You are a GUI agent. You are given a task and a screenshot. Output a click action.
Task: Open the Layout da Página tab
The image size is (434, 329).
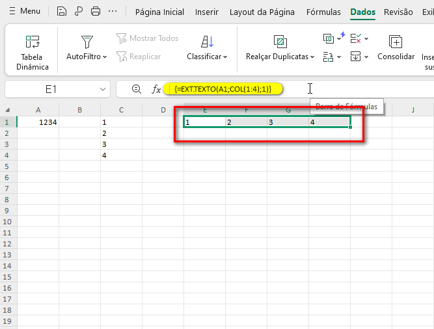click(x=262, y=12)
